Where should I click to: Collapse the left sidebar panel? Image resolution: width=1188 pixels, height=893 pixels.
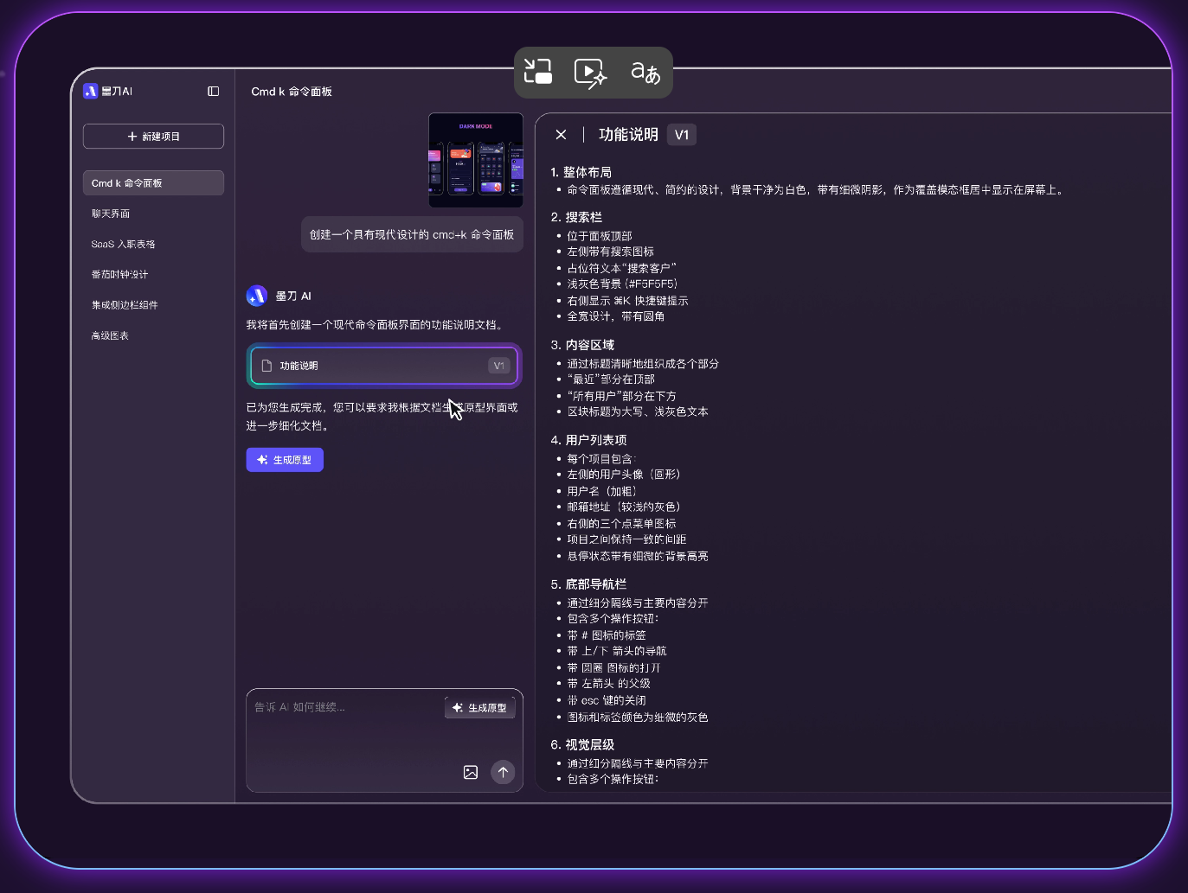point(213,91)
